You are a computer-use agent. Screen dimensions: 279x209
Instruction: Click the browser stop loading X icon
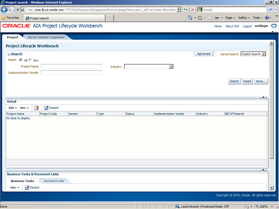(x=193, y=9)
